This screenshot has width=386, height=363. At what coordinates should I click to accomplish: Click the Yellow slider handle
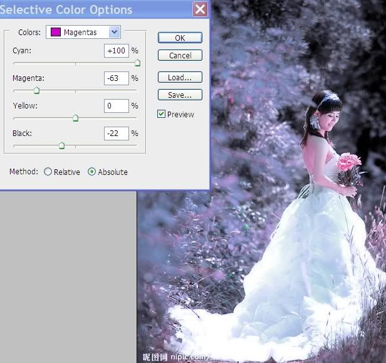75,118
